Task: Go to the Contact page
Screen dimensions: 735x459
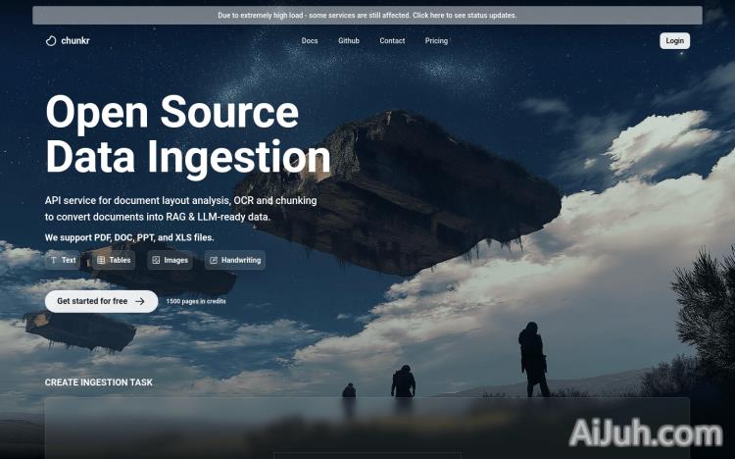Action: pos(392,41)
